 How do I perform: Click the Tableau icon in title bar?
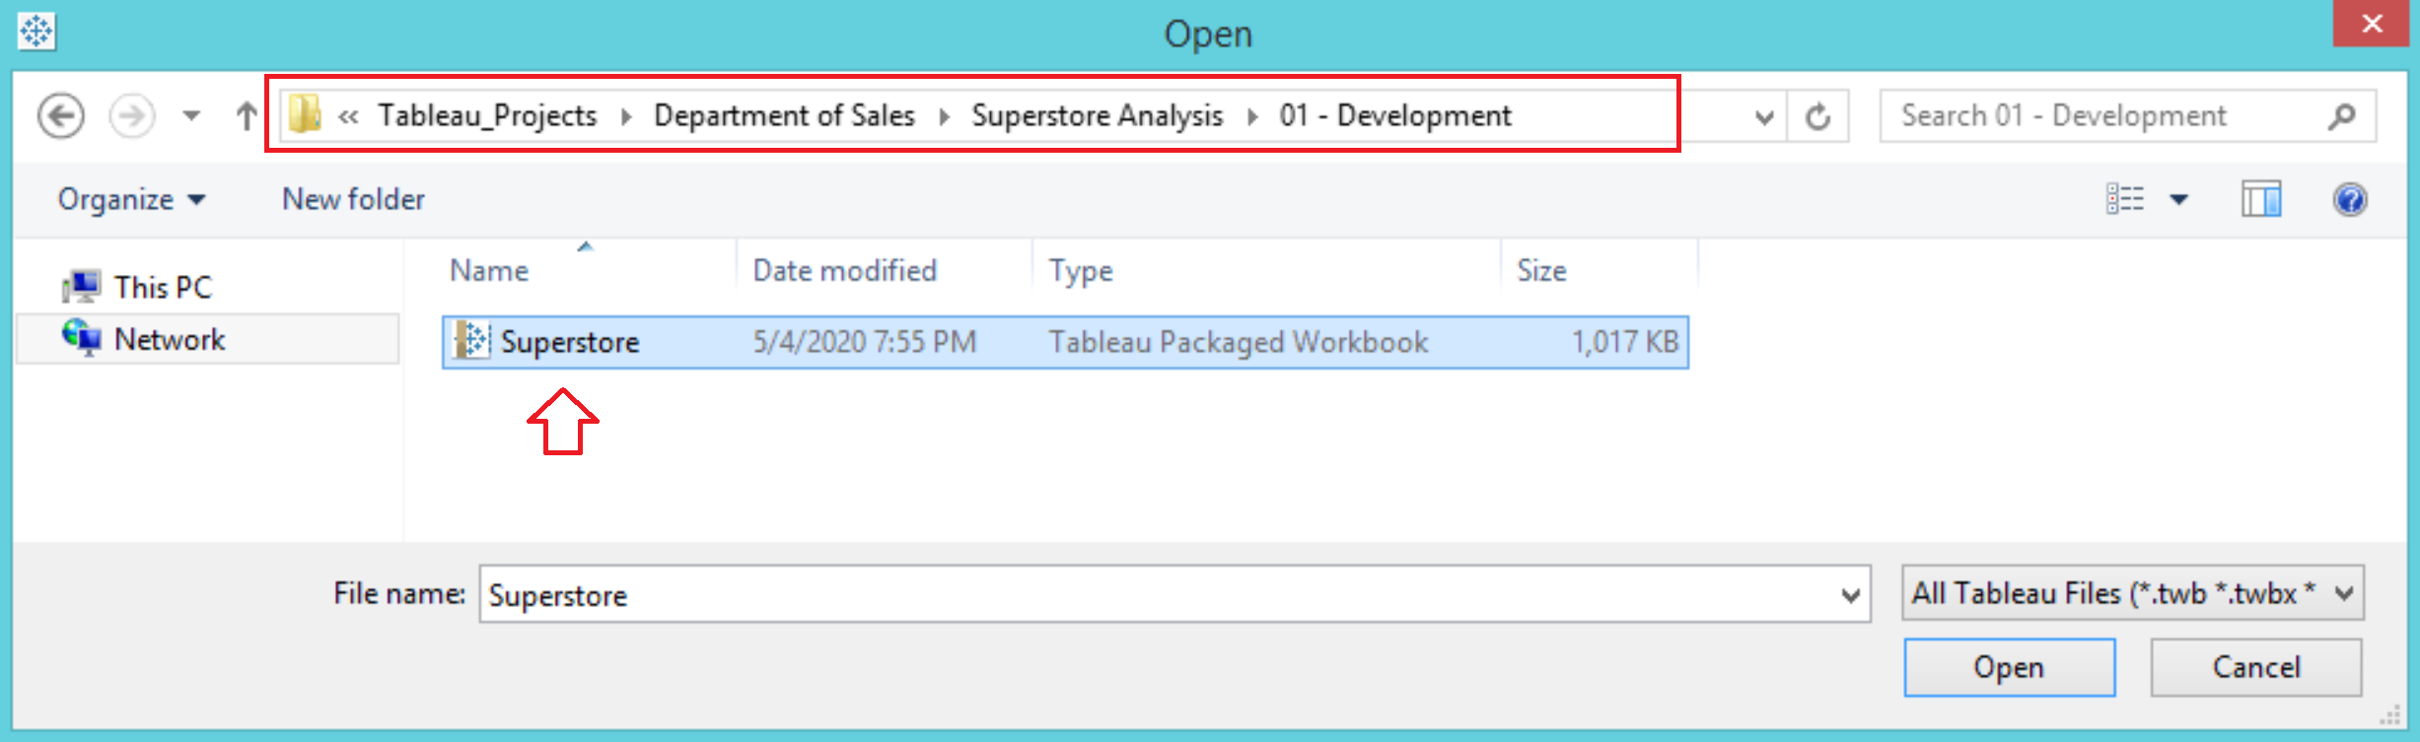36,32
